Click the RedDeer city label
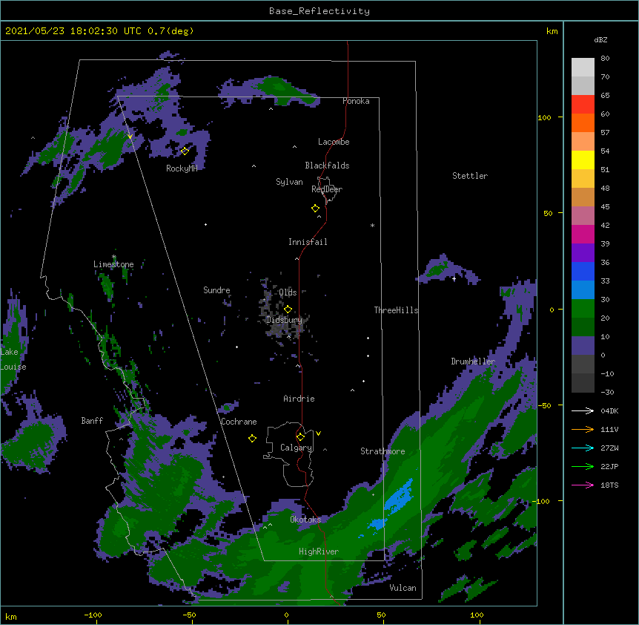639x625 pixels. [x=327, y=189]
